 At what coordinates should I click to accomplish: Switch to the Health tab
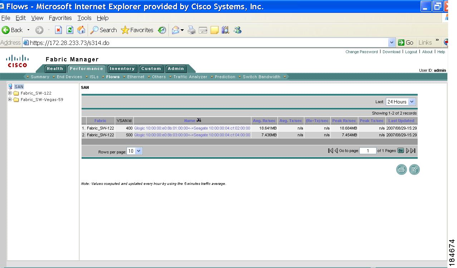(x=55, y=69)
